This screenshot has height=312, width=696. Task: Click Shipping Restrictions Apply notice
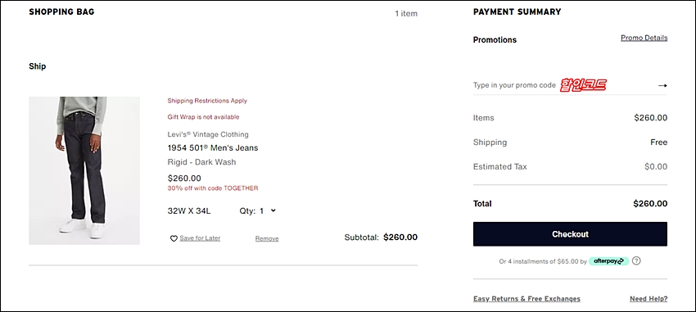tap(207, 101)
